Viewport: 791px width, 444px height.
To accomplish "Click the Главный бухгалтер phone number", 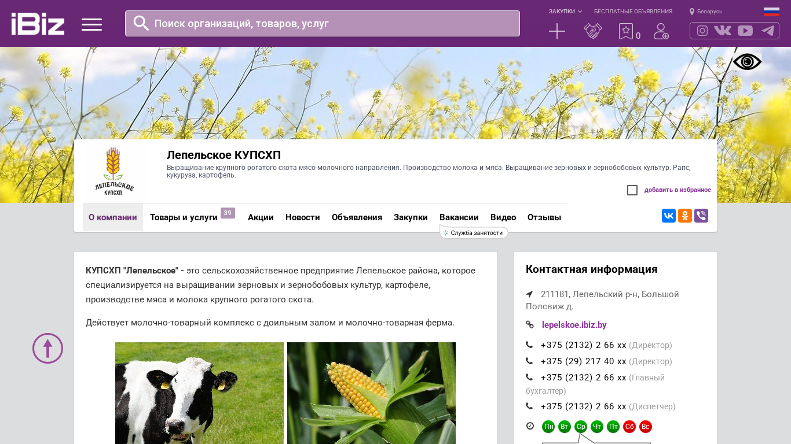I will click(584, 378).
